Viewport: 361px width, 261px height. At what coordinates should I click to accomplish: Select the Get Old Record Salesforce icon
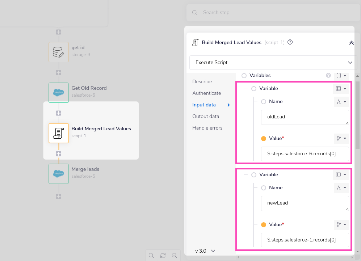pos(58,93)
